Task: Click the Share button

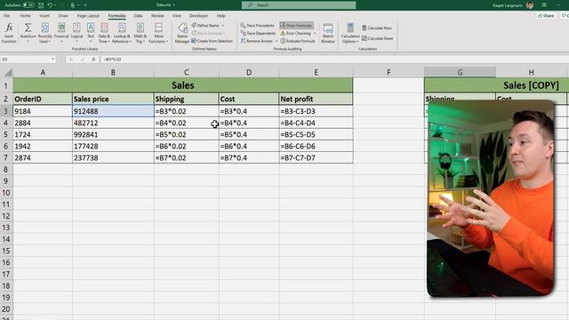Action: point(546,16)
